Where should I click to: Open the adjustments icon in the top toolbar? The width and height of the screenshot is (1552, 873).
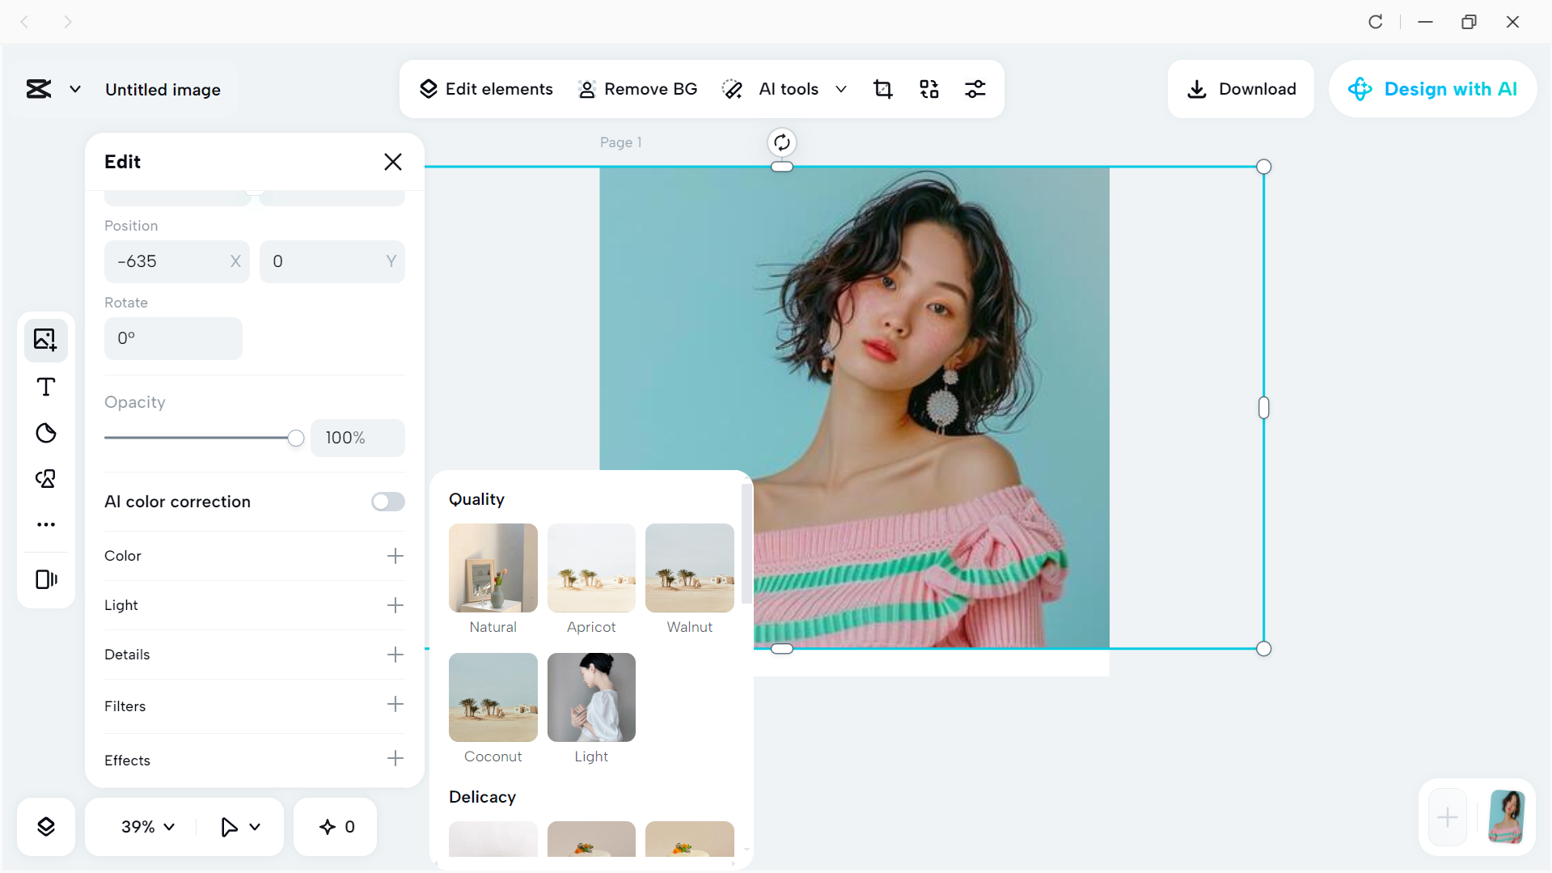click(x=975, y=88)
